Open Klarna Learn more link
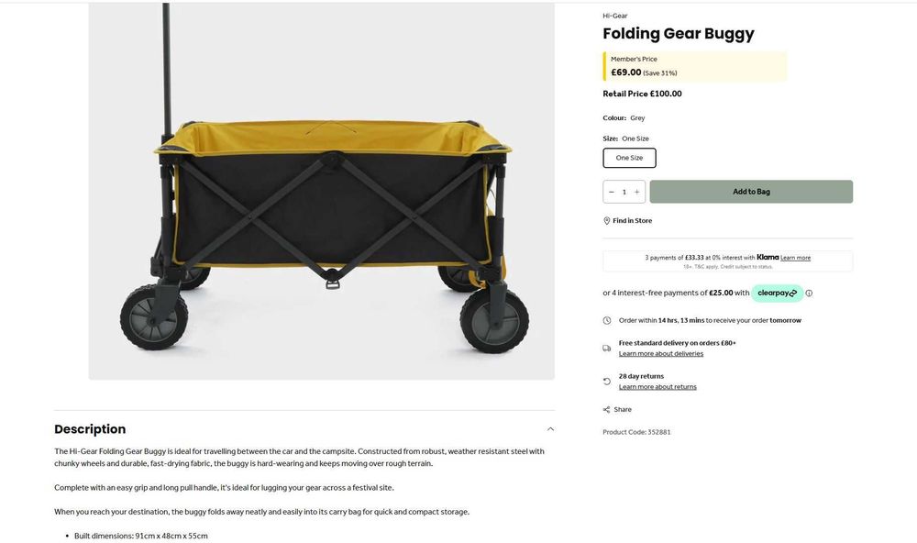The width and height of the screenshot is (917, 543). click(795, 258)
